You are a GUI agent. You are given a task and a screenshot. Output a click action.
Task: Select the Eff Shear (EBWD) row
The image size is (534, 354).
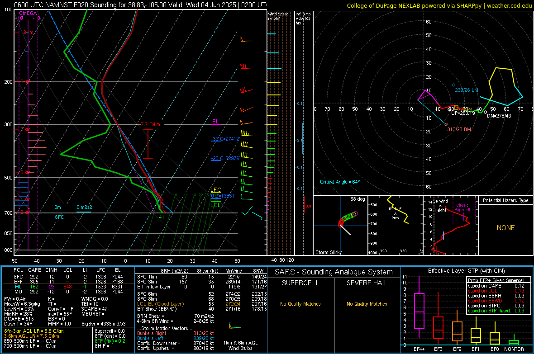coord(202,309)
